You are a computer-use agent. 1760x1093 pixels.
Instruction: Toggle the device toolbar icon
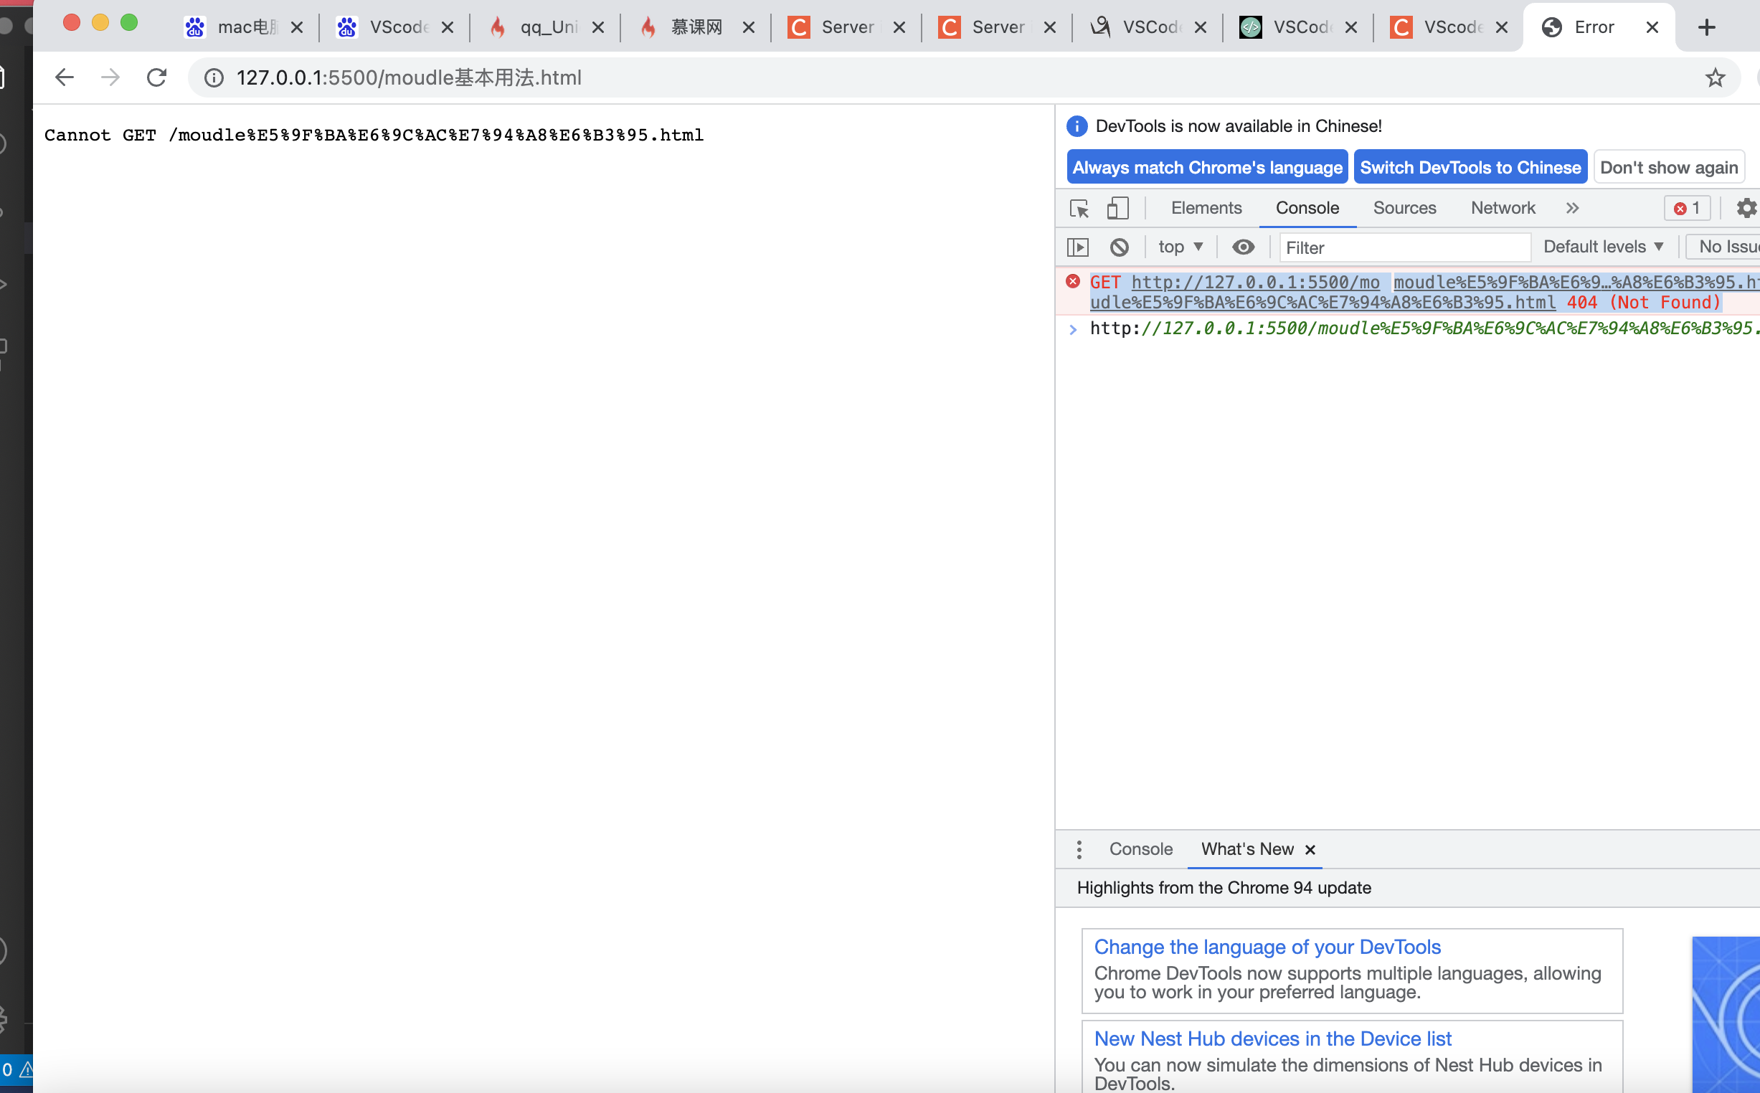click(1117, 209)
